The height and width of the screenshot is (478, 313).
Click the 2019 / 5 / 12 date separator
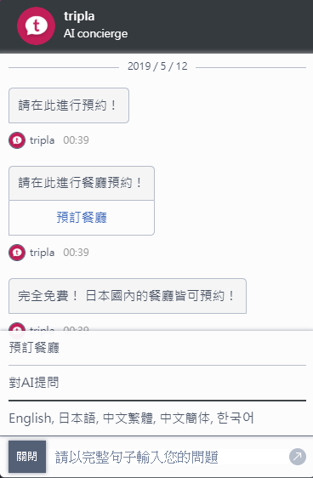pos(157,66)
